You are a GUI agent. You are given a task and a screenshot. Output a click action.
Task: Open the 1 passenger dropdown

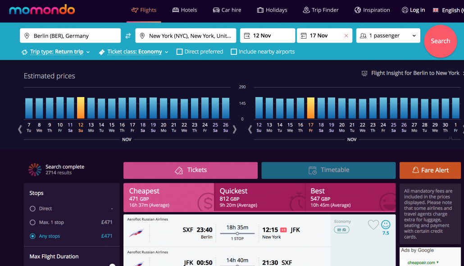[x=388, y=35]
